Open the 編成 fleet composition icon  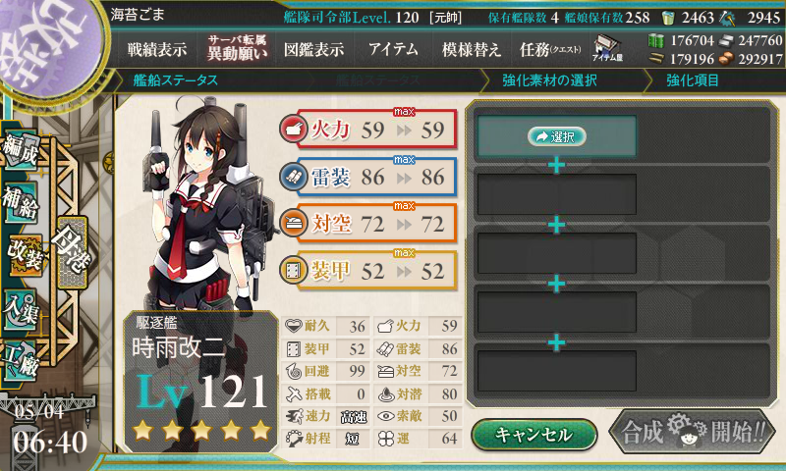[x=21, y=151]
